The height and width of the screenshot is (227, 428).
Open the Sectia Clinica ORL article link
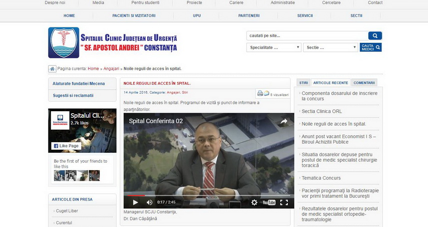pyautogui.click(x=321, y=111)
